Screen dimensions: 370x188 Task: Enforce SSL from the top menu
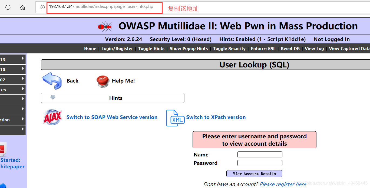(263, 49)
